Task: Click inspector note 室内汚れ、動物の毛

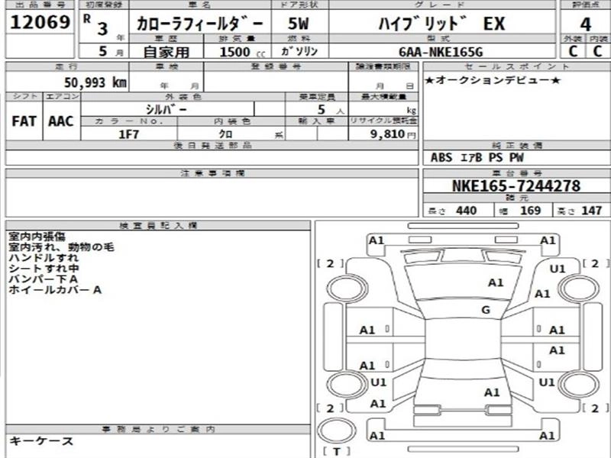Action: [62, 247]
